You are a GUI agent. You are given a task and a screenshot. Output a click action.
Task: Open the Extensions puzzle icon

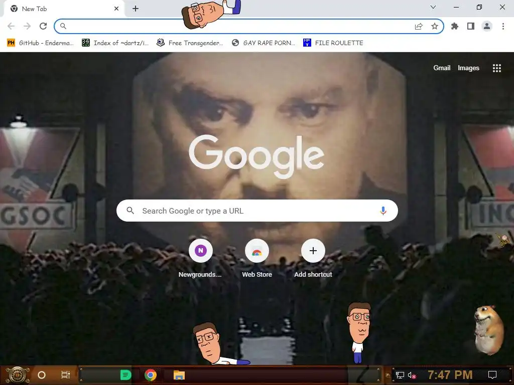[455, 26]
